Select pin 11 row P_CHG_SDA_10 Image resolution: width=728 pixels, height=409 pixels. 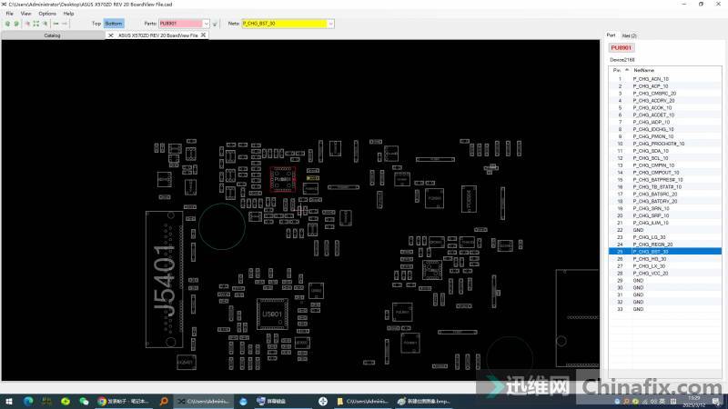tap(665, 151)
